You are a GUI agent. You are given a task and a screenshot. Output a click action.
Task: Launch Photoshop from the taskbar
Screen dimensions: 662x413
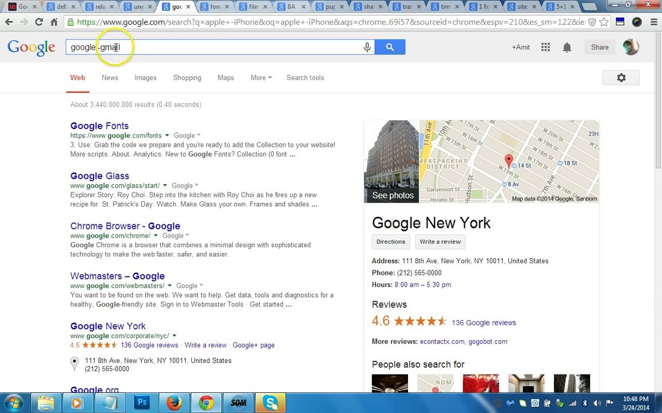pyautogui.click(x=143, y=403)
